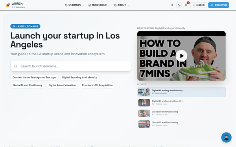This screenshot has height=147, width=236.
Task: Expand the Startups menu
Action: point(74,5)
